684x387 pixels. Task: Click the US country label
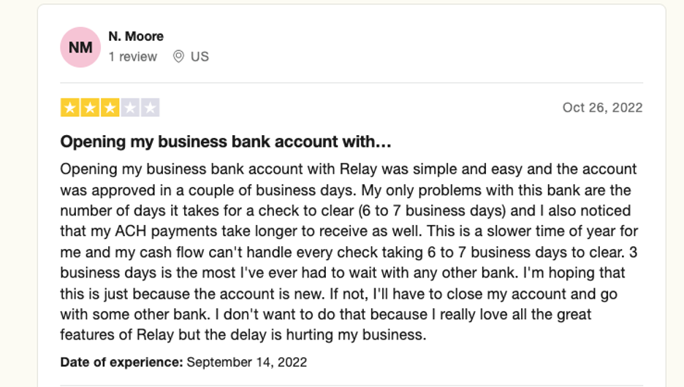(x=199, y=57)
